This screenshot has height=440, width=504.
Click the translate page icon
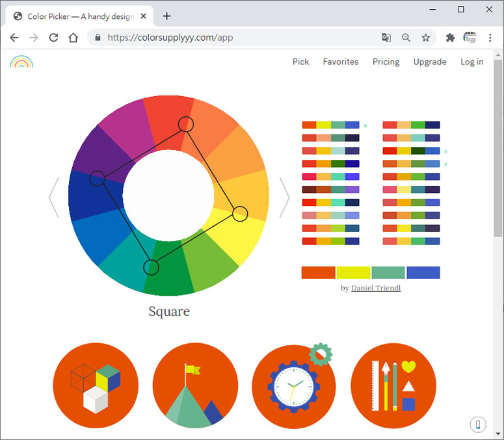[386, 38]
